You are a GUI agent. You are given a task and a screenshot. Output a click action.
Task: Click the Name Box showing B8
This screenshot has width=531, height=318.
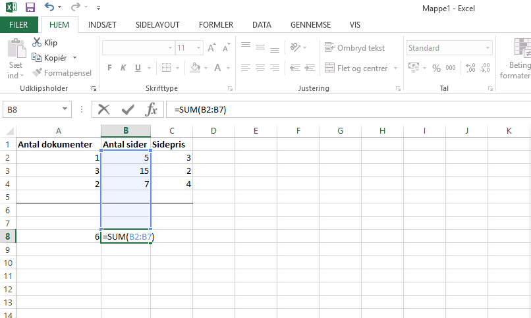point(38,109)
